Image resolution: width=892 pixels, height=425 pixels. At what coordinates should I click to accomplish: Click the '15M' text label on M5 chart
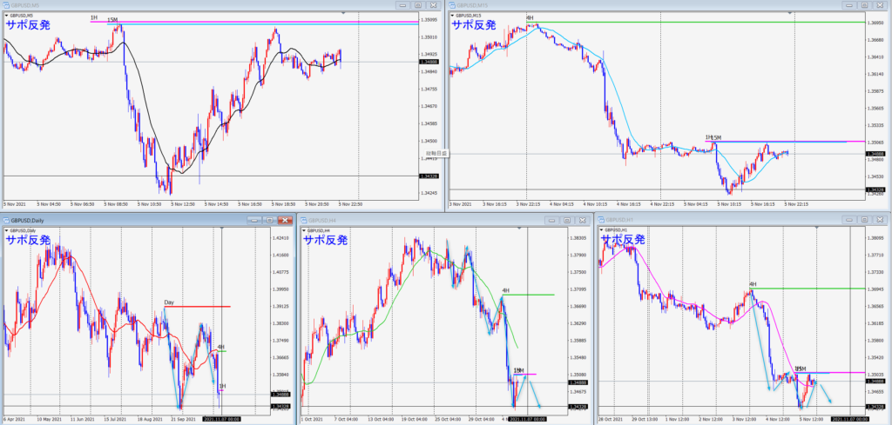pyautogui.click(x=112, y=20)
